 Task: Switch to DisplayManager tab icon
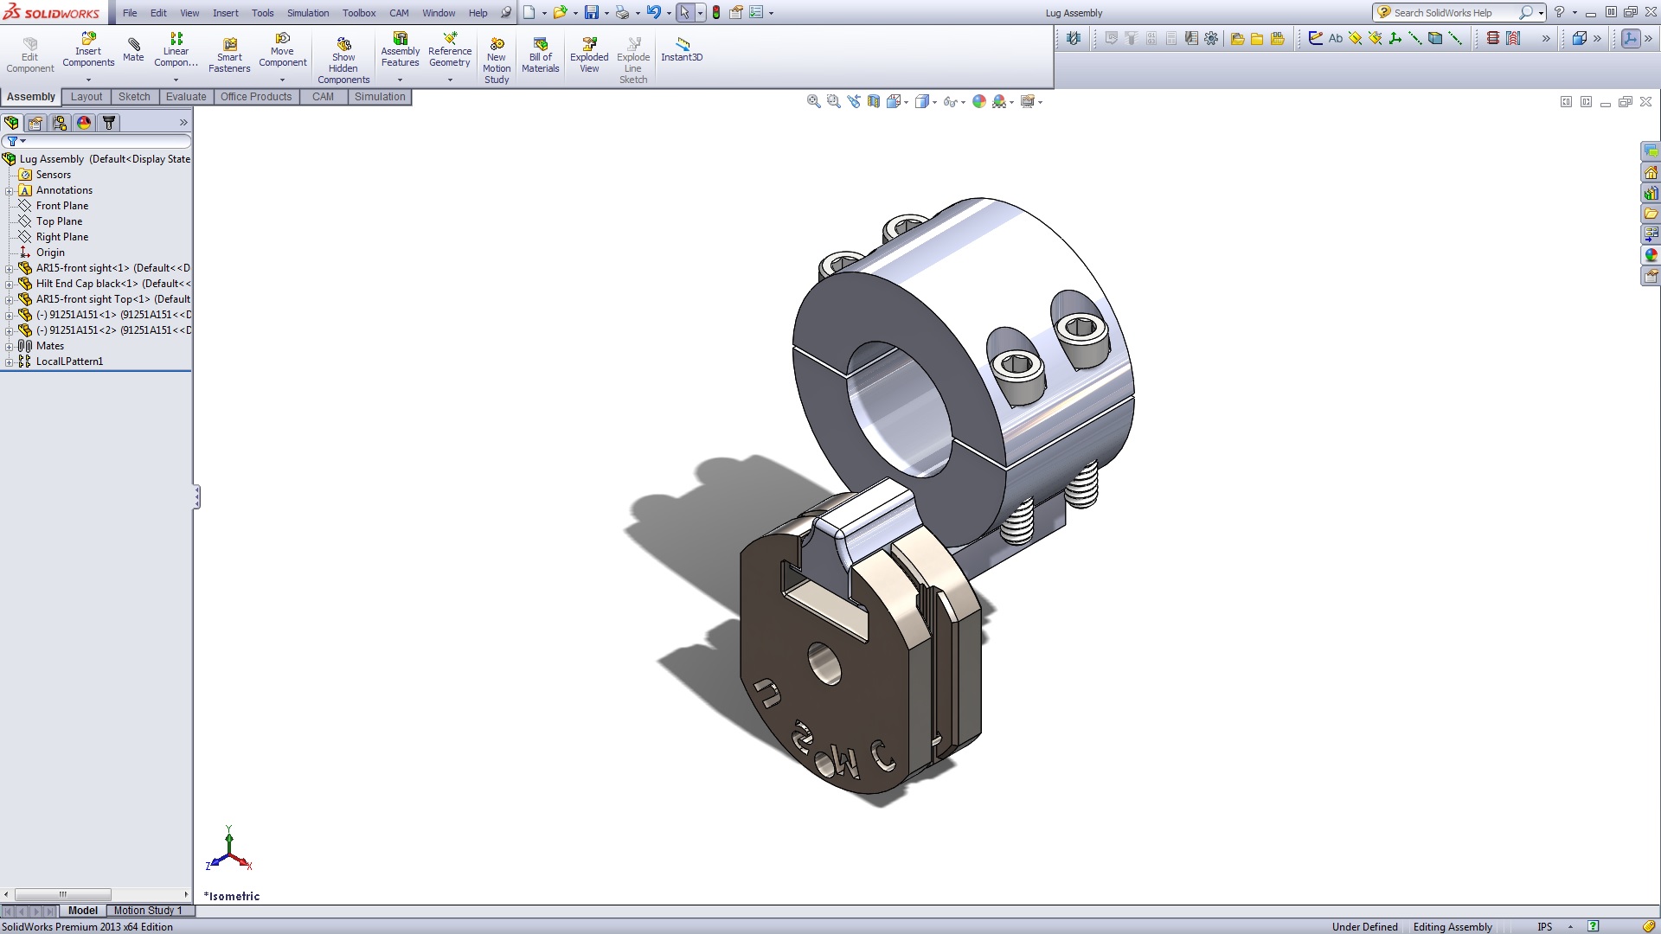[84, 123]
